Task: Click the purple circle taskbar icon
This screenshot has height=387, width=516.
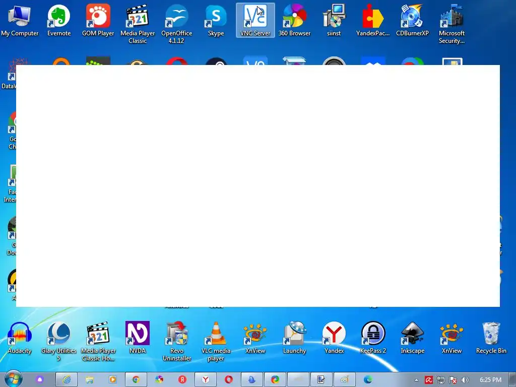Action: tap(40, 380)
